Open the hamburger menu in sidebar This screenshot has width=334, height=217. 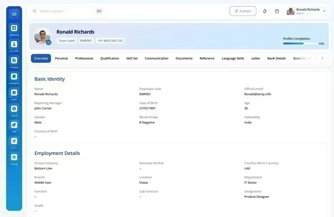click(x=14, y=14)
